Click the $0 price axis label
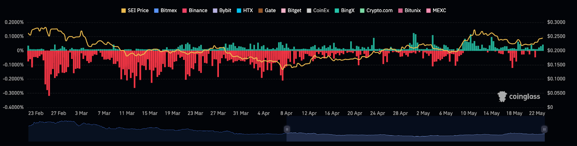The width and height of the screenshot is (577, 146). (550, 107)
